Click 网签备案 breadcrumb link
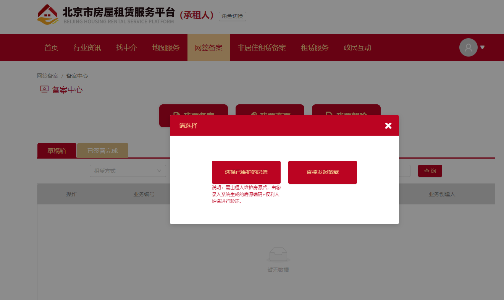This screenshot has width=504, height=300. (47, 76)
